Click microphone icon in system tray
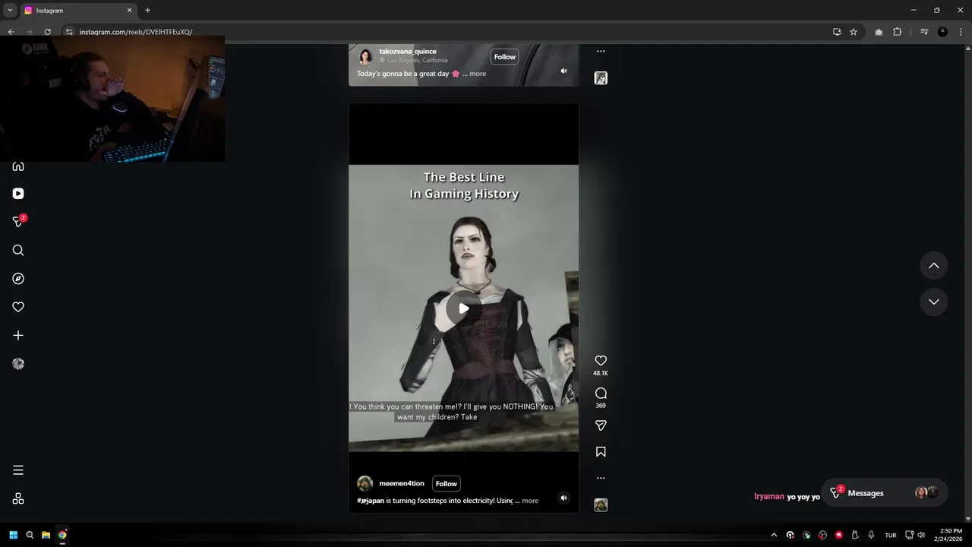 (x=871, y=535)
